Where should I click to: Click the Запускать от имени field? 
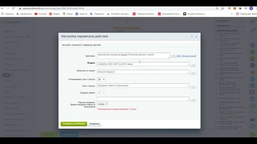tap(143, 72)
